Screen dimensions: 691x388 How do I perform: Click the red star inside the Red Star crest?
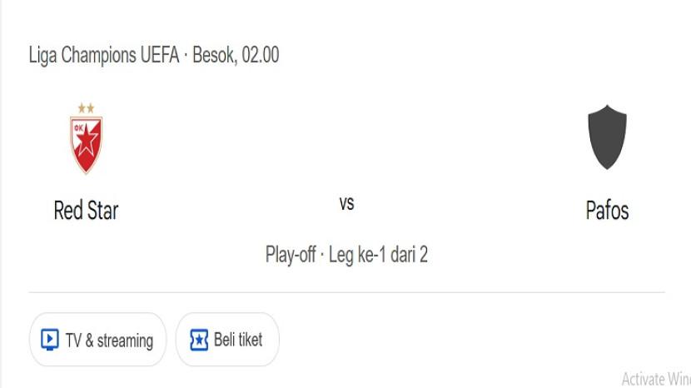(x=86, y=144)
